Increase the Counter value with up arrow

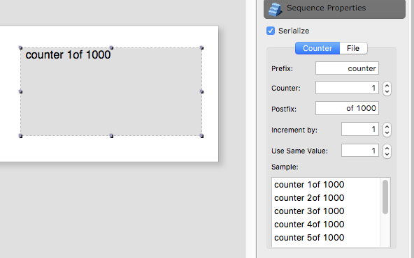(x=387, y=85)
